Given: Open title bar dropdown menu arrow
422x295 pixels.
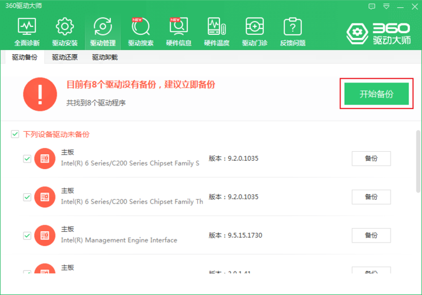Looking at the screenshot, I should [x=386, y=7].
